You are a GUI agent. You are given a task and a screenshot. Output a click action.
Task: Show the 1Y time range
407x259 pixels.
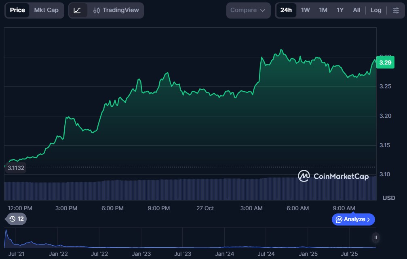pyautogui.click(x=340, y=10)
